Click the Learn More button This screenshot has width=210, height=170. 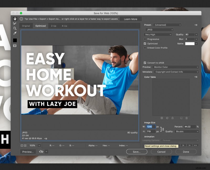point(130,19)
